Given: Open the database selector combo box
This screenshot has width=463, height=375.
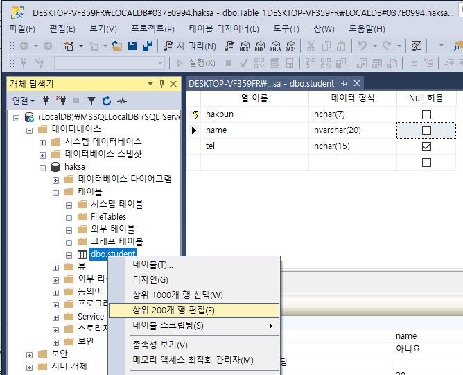Looking at the screenshot, I should point(110,63).
